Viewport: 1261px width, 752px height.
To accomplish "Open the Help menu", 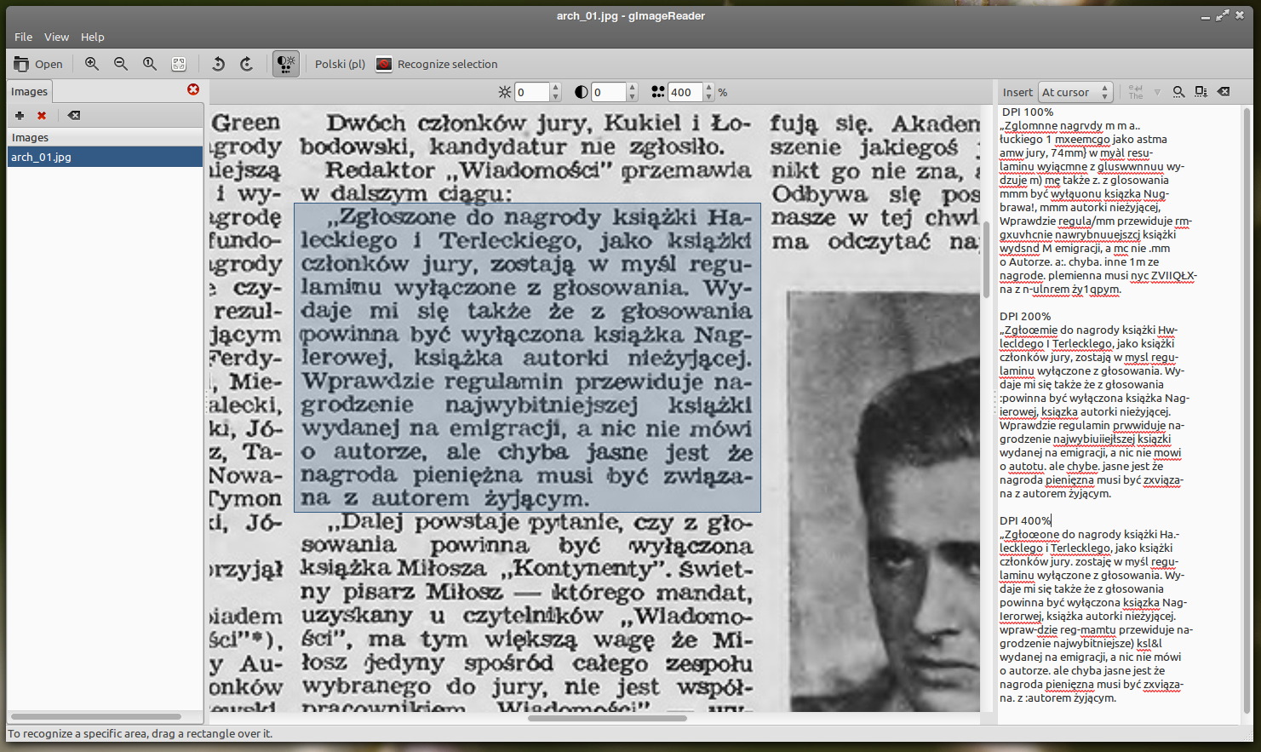I will tap(92, 37).
